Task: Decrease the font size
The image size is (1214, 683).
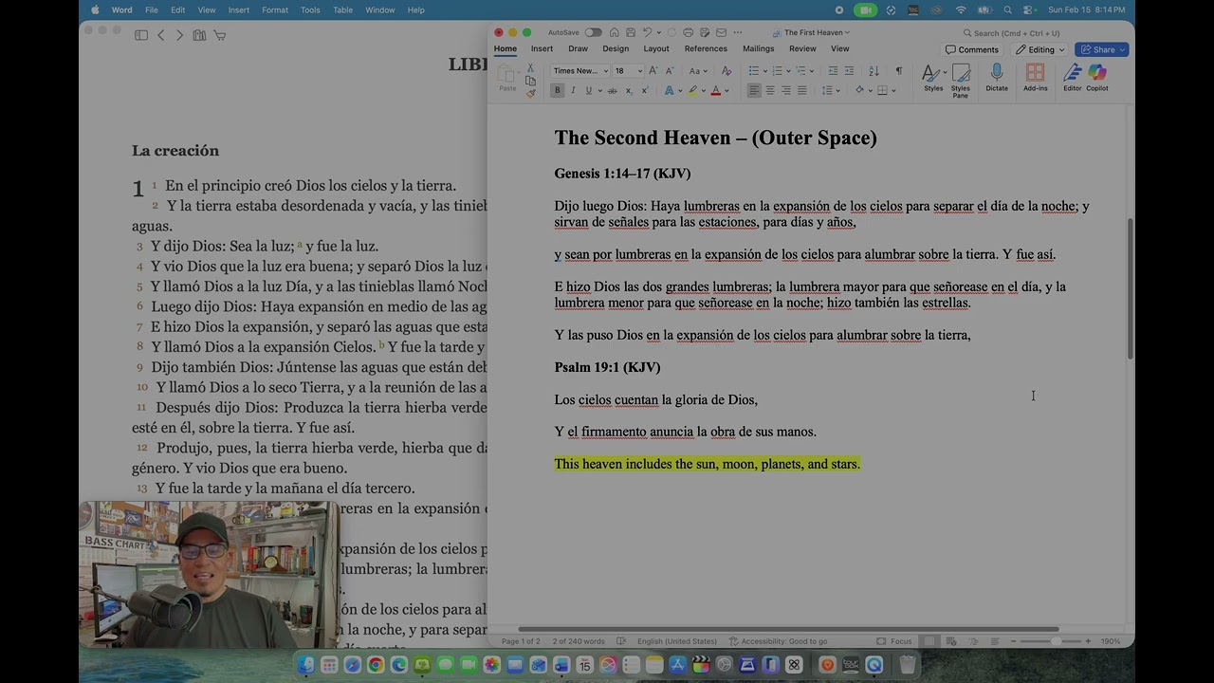Action: click(x=670, y=71)
